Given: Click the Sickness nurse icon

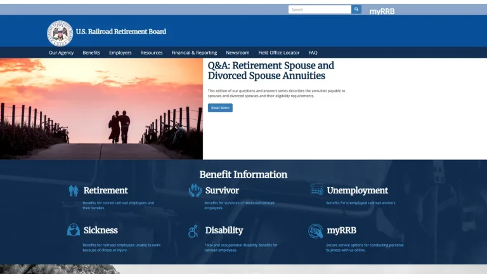Looking at the screenshot, I should [x=74, y=230].
